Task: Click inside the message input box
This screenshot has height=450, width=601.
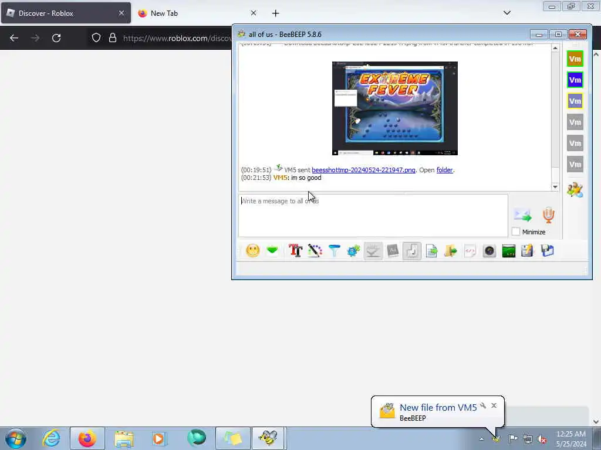Action: pyautogui.click(x=373, y=216)
